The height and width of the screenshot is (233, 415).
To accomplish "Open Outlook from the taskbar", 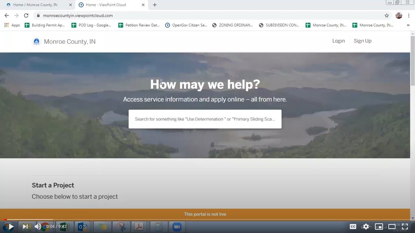I will (83, 226).
